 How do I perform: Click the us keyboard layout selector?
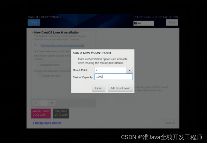pyautogui.click(x=144, y=23)
